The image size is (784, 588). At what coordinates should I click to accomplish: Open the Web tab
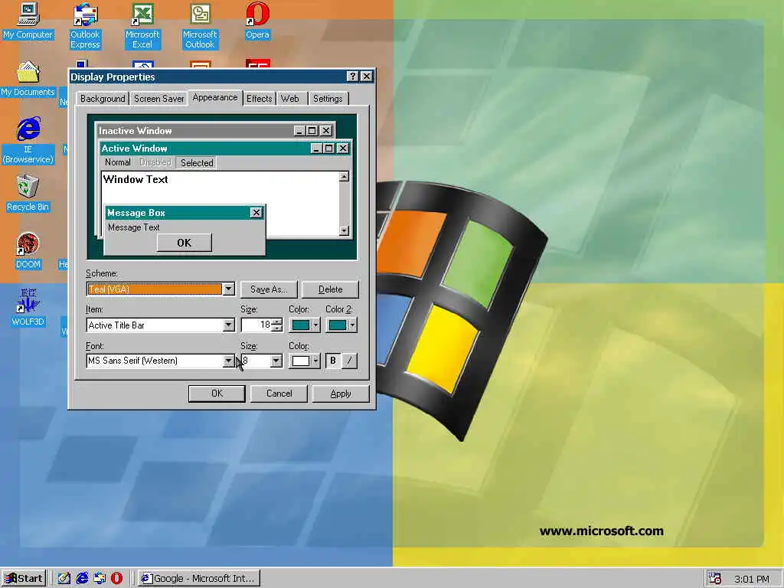click(x=290, y=99)
